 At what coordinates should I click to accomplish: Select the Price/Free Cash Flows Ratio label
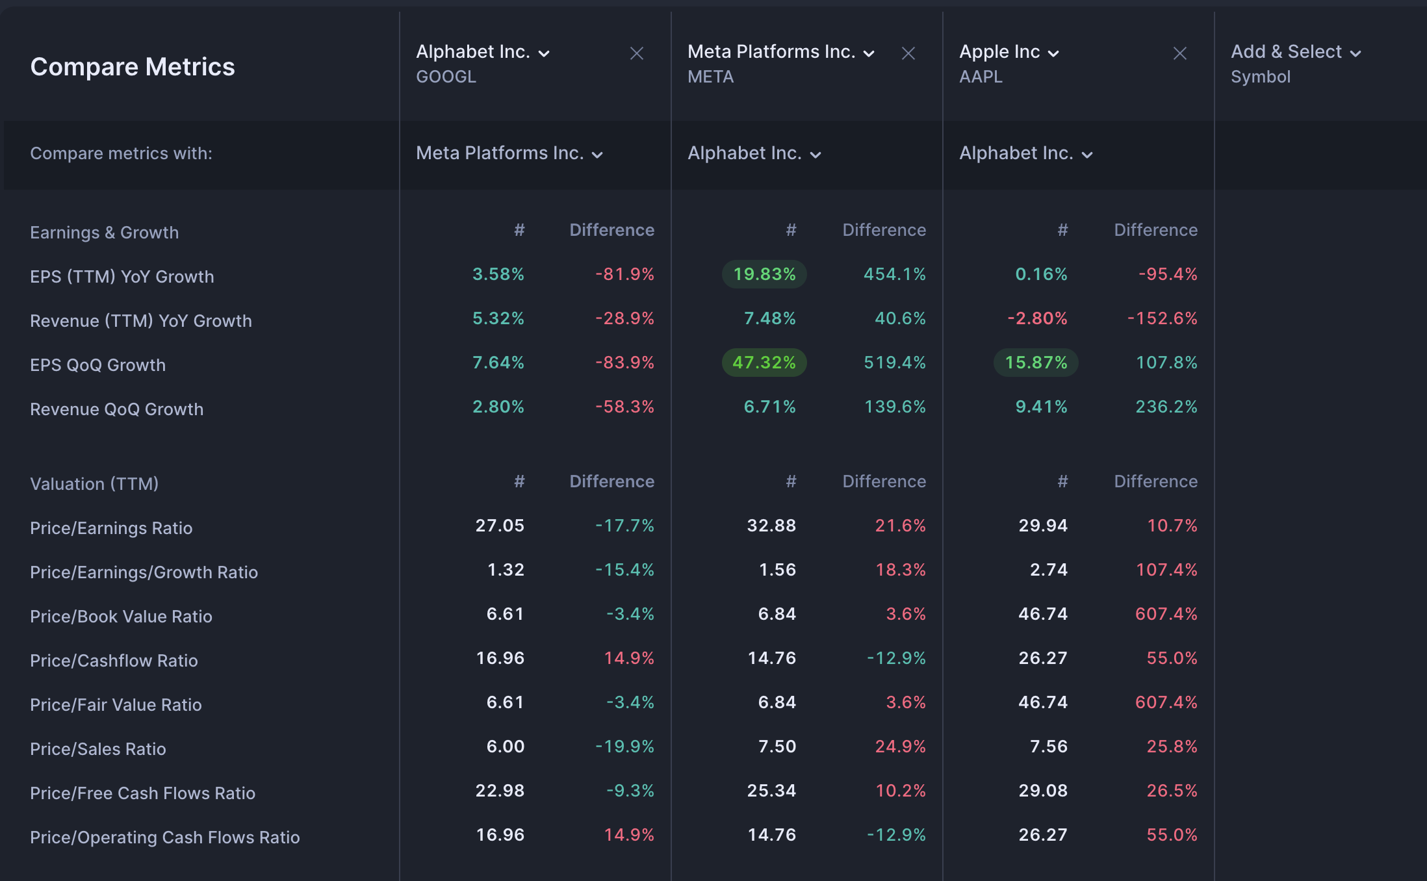(143, 793)
